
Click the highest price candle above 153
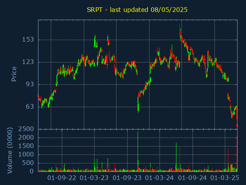coord(180,31)
